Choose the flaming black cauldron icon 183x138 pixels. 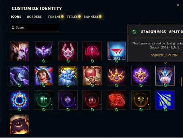pos(19,124)
